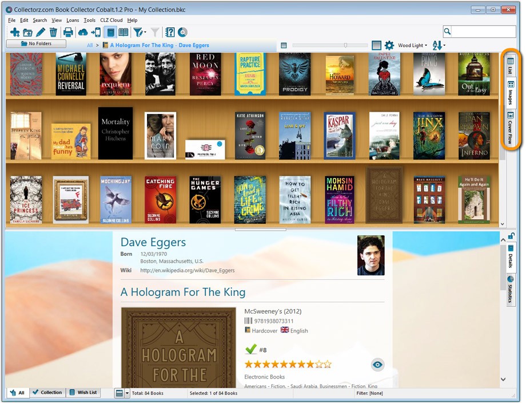Click the export to mobile phone icon
The height and width of the screenshot is (403, 526).
(96, 32)
